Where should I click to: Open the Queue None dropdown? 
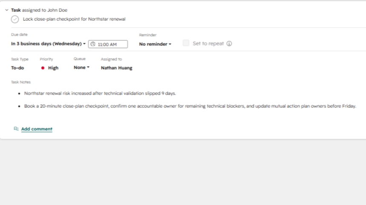(x=81, y=67)
